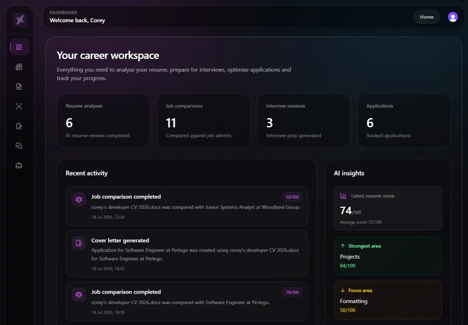This screenshot has width=468, height=325.
Task: Click the 50/100 score badge
Action: point(292,197)
